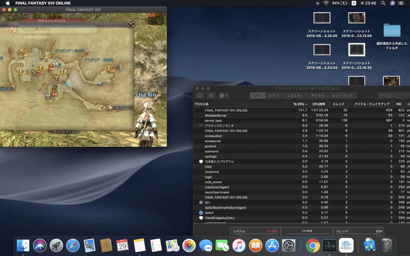The height and width of the screenshot is (256, 410).
Task: Open FaceTime icon in the Dock
Action: [x=222, y=245]
